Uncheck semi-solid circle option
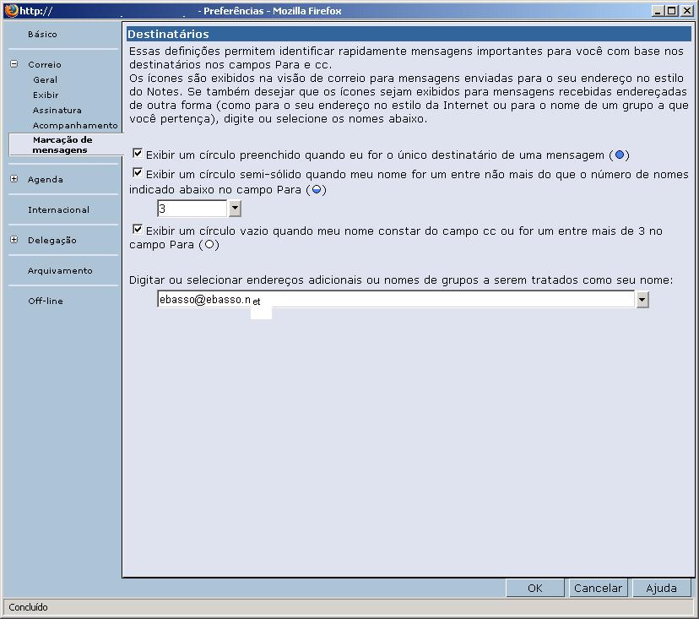 click(138, 173)
